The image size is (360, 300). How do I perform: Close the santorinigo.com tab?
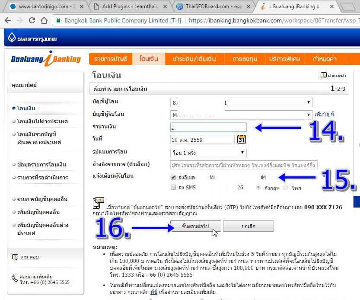(x=82, y=6)
